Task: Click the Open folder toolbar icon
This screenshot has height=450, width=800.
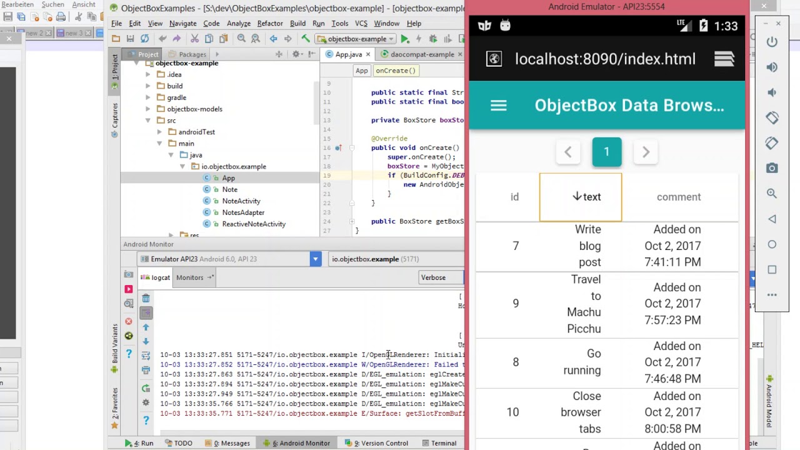Action: 116,39
